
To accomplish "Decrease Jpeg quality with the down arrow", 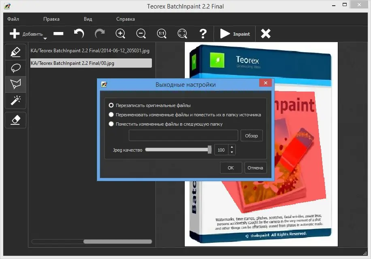I will pyautogui.click(x=232, y=152).
